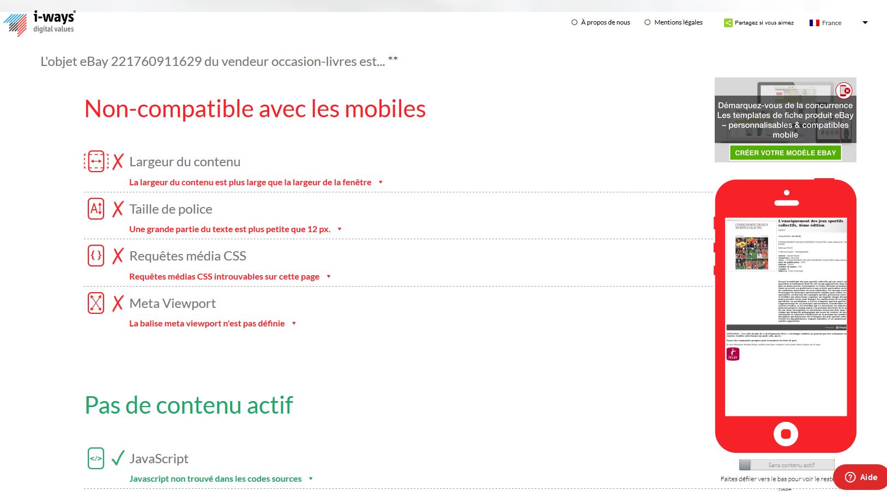
Task: Click the 'Taille de police' title
Action: (171, 209)
